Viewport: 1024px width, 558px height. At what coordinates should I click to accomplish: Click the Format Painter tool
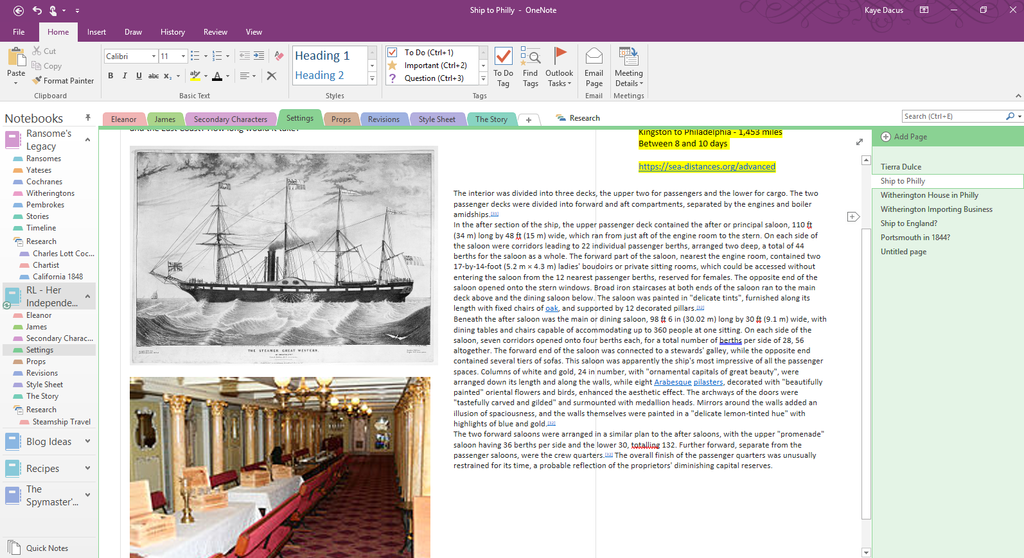click(x=64, y=81)
